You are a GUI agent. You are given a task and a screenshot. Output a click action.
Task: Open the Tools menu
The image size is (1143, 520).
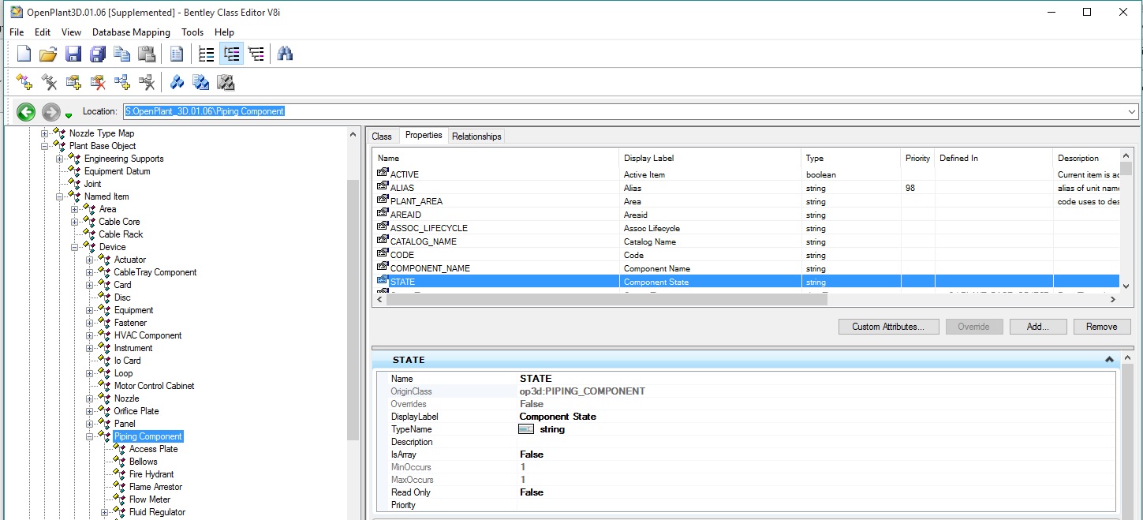click(192, 32)
